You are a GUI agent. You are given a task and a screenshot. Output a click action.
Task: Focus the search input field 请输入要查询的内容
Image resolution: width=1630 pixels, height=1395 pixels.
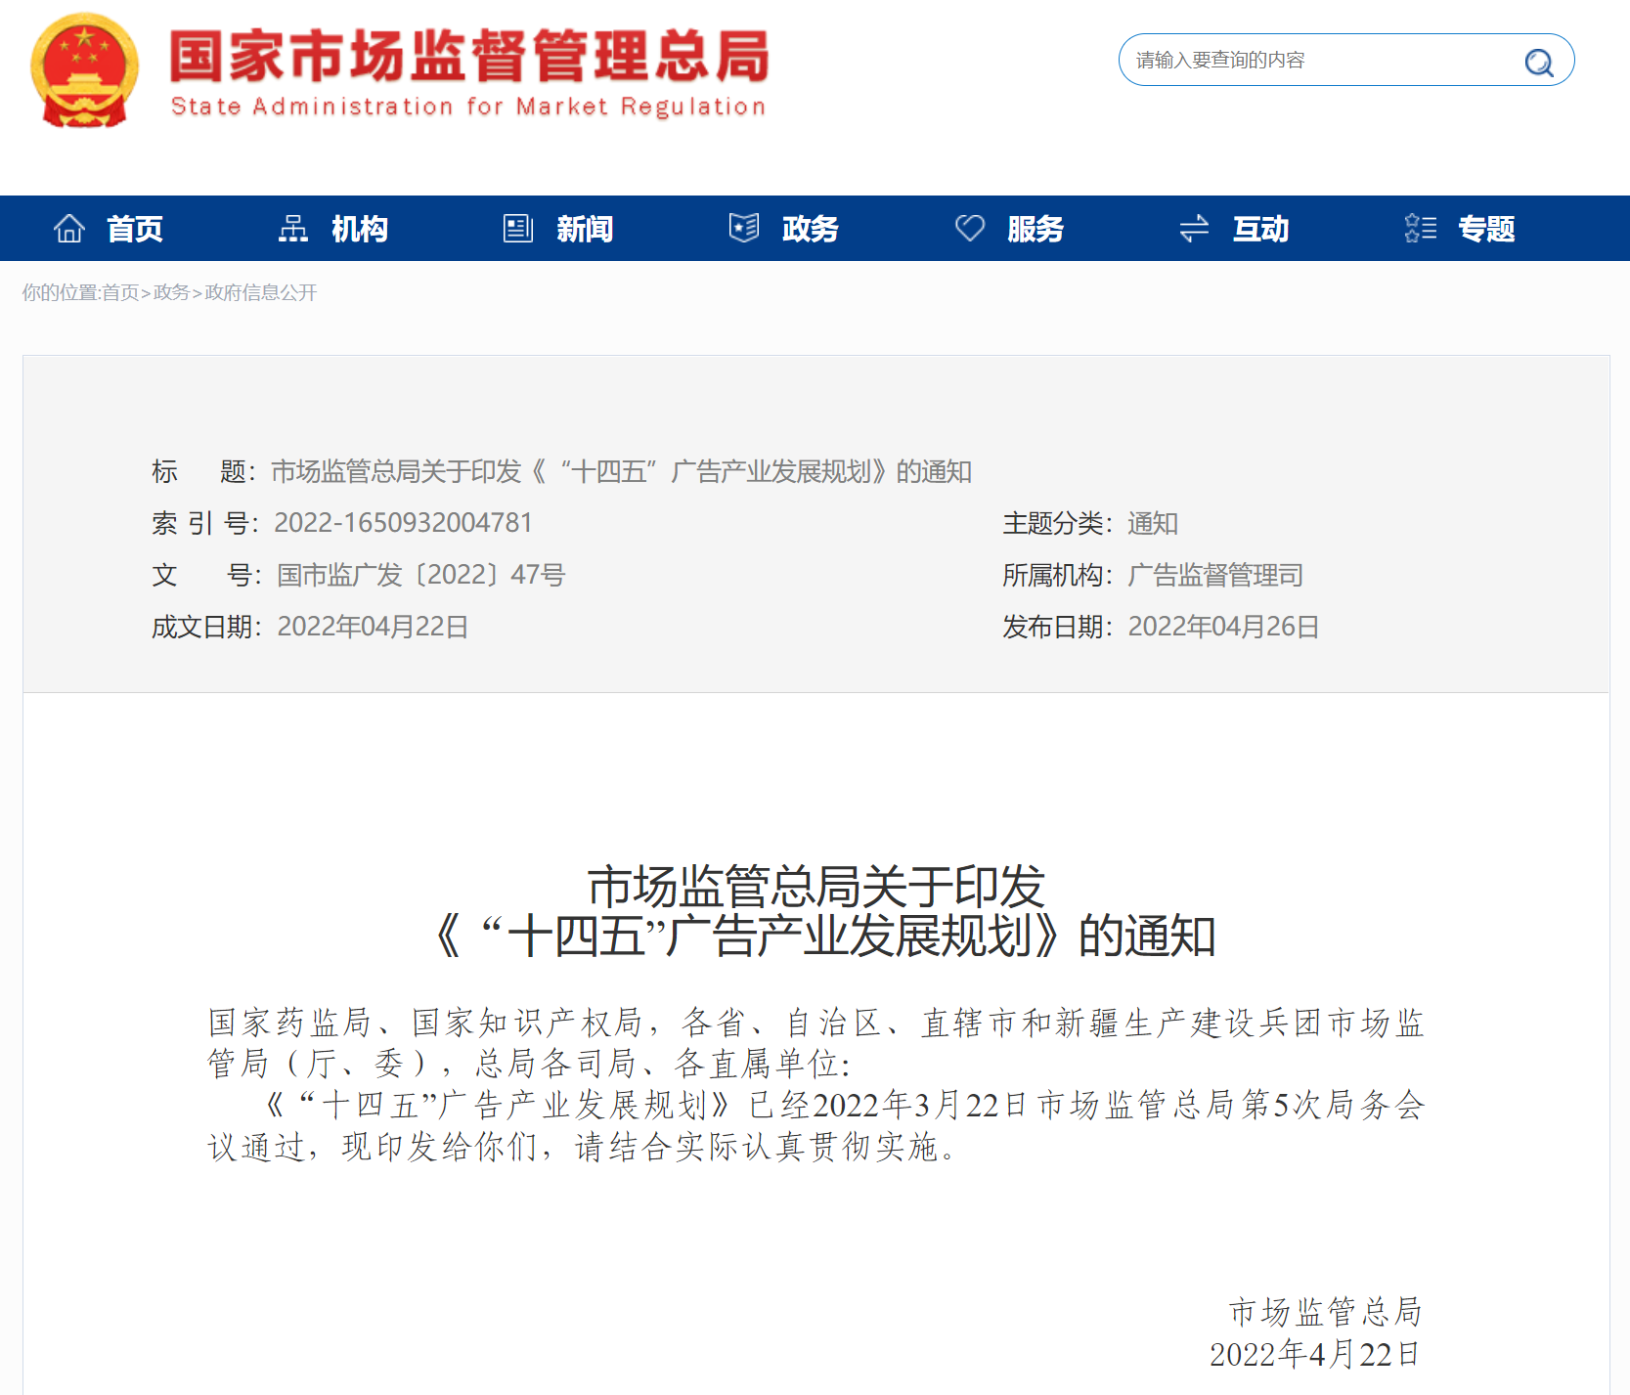[x=1320, y=61]
